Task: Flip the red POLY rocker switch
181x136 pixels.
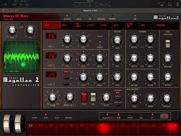Action: point(84,97)
